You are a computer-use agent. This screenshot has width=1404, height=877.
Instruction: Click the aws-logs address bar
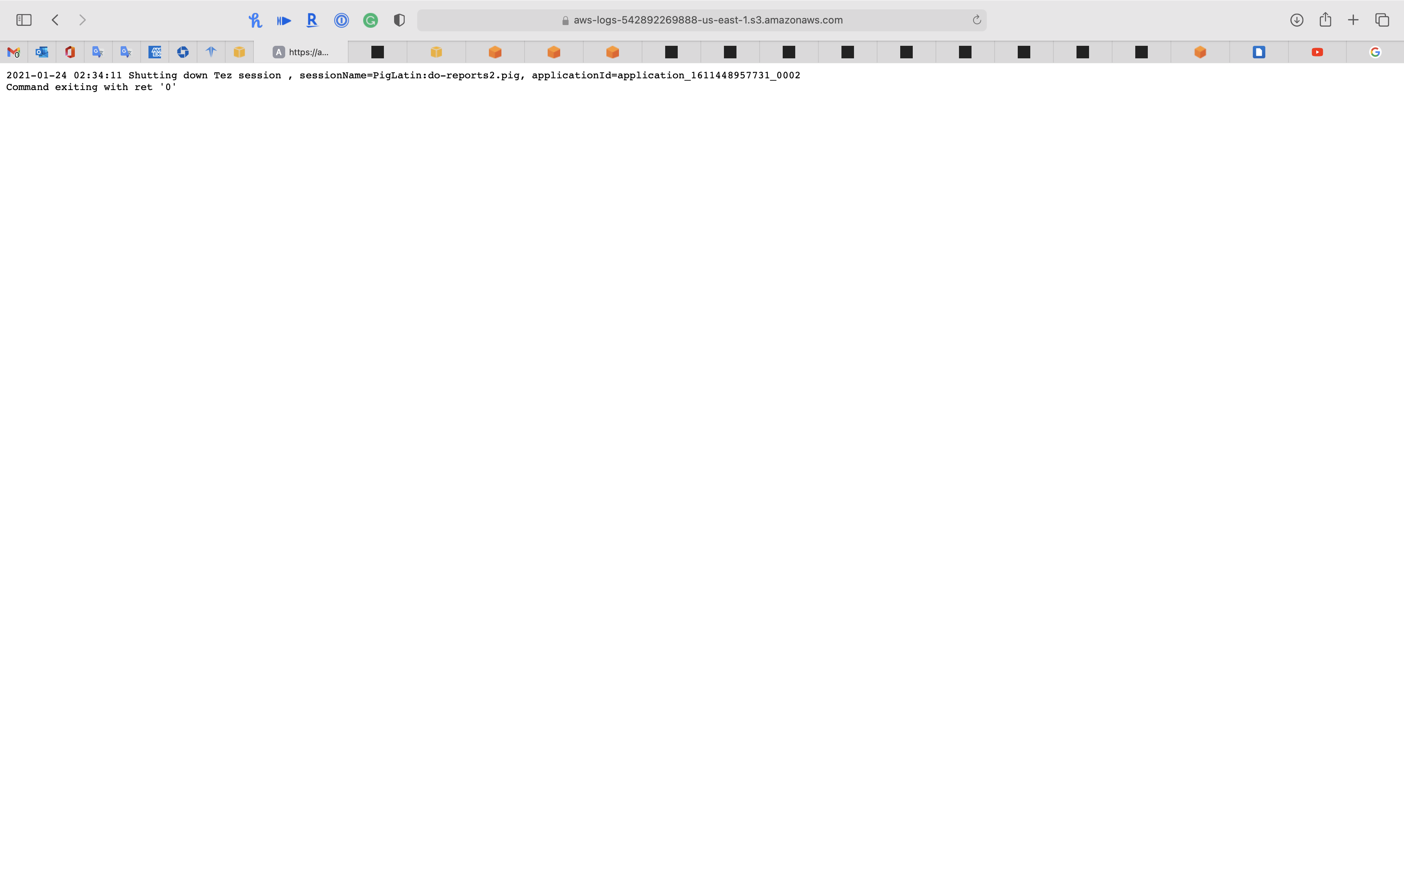(x=702, y=20)
